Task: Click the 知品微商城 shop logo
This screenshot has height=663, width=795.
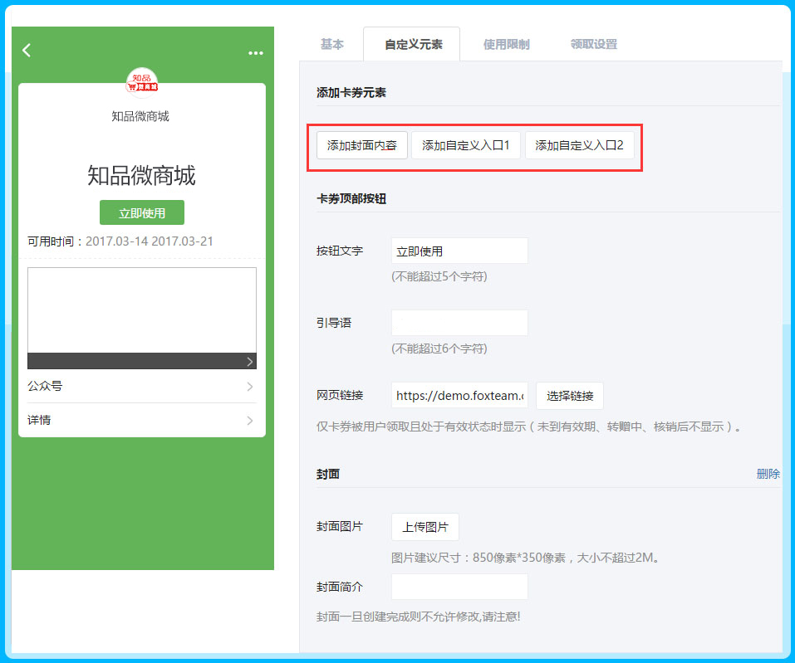Action: (x=142, y=83)
